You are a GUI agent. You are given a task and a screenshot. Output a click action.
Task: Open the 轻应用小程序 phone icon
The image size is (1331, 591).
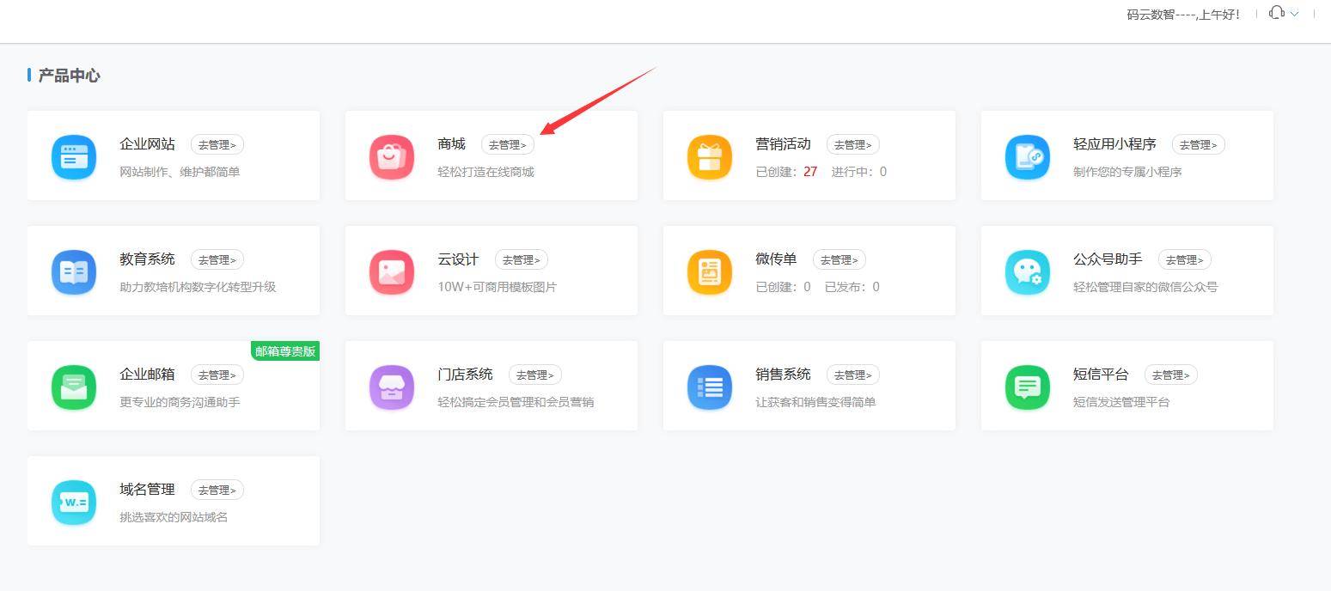[x=1028, y=156]
